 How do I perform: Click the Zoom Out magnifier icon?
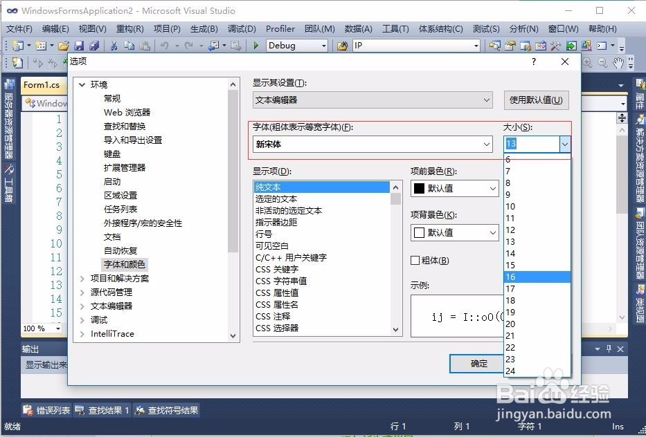point(603,62)
